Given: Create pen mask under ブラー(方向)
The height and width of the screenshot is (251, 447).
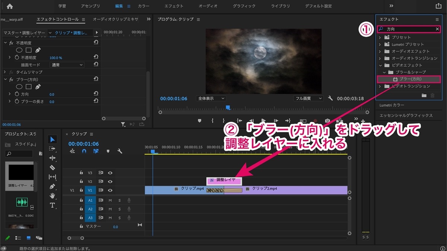Looking at the screenshot, I should coord(38,87).
